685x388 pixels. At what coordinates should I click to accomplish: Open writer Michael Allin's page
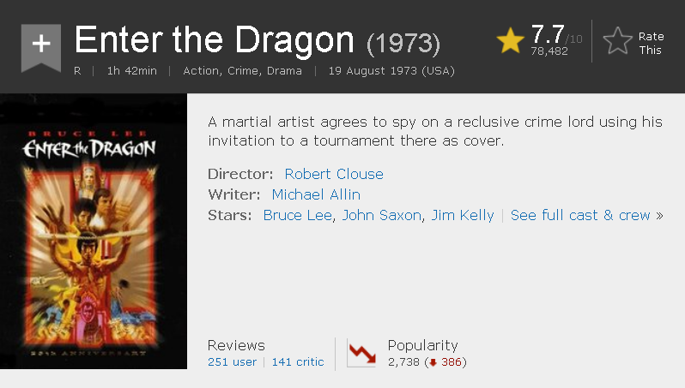pyautogui.click(x=316, y=194)
